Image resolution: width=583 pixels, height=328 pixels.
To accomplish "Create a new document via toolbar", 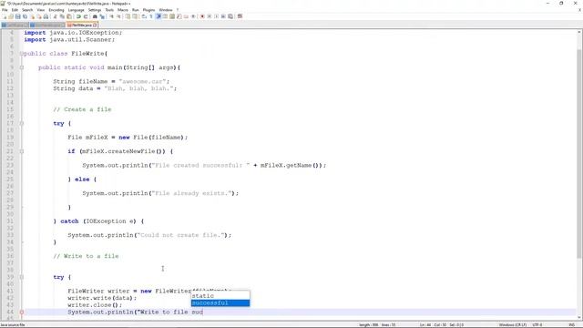I will coord(4,16).
